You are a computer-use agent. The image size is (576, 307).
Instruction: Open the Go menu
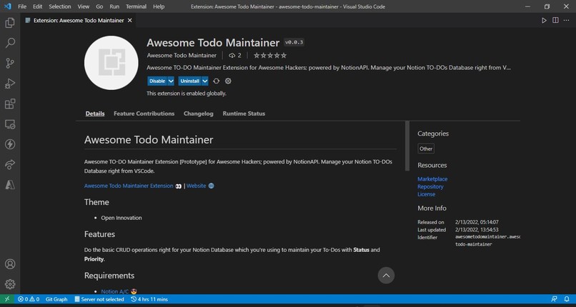[x=99, y=6]
